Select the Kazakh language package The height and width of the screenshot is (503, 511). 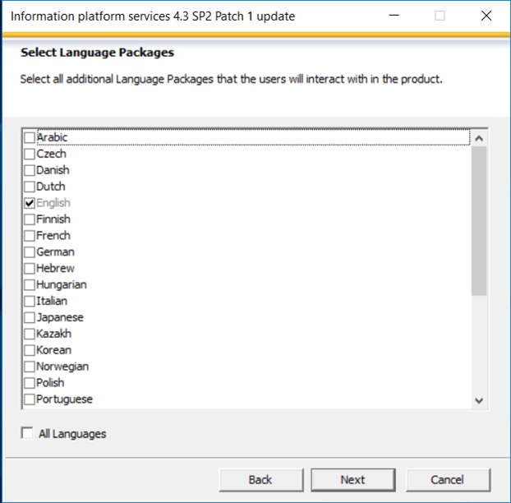tap(30, 334)
